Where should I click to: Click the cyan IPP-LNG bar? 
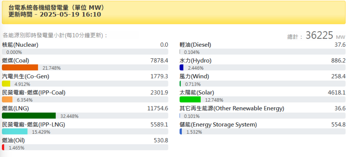15,131
